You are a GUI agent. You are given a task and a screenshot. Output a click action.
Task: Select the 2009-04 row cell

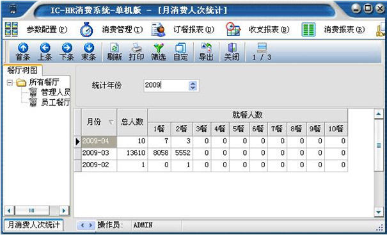99,142
